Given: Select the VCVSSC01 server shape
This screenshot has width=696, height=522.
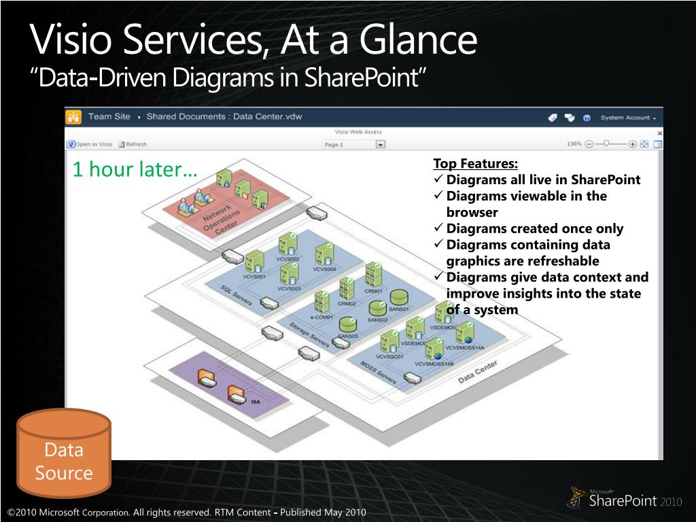Looking at the screenshot, I should [x=389, y=343].
